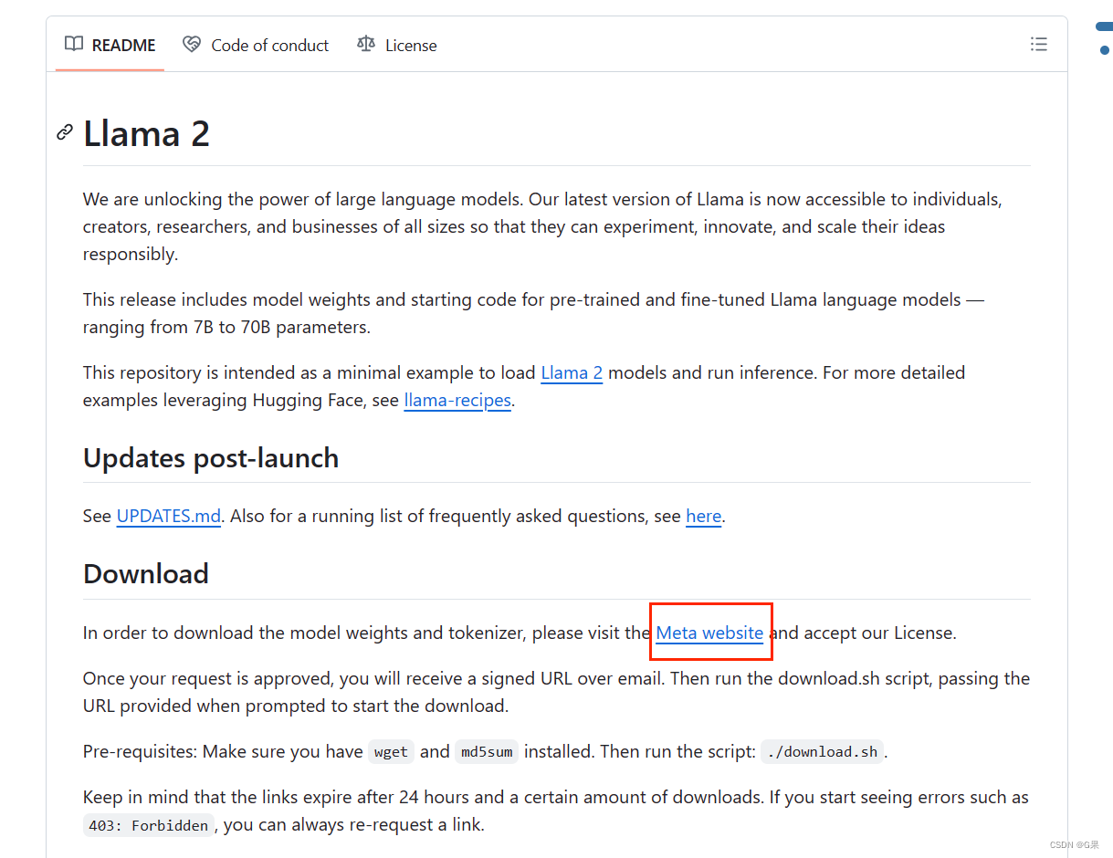Viewport: 1113px width, 858px height.
Task: Click the book icon on README tab
Action: pyautogui.click(x=74, y=44)
